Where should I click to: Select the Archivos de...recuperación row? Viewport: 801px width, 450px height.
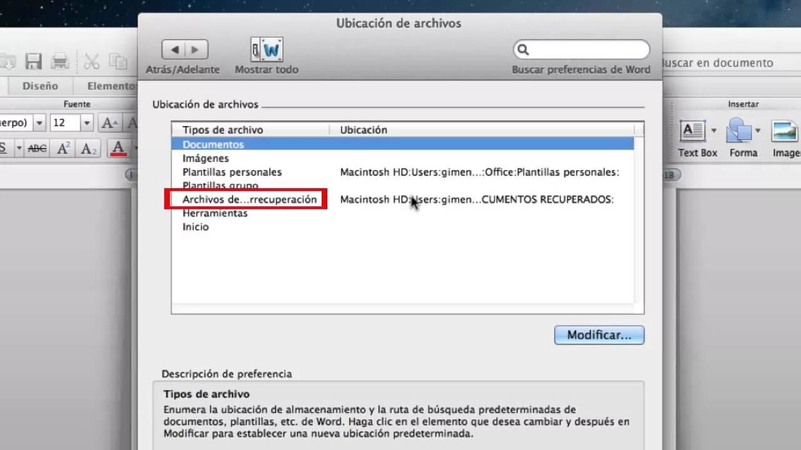tap(403, 199)
